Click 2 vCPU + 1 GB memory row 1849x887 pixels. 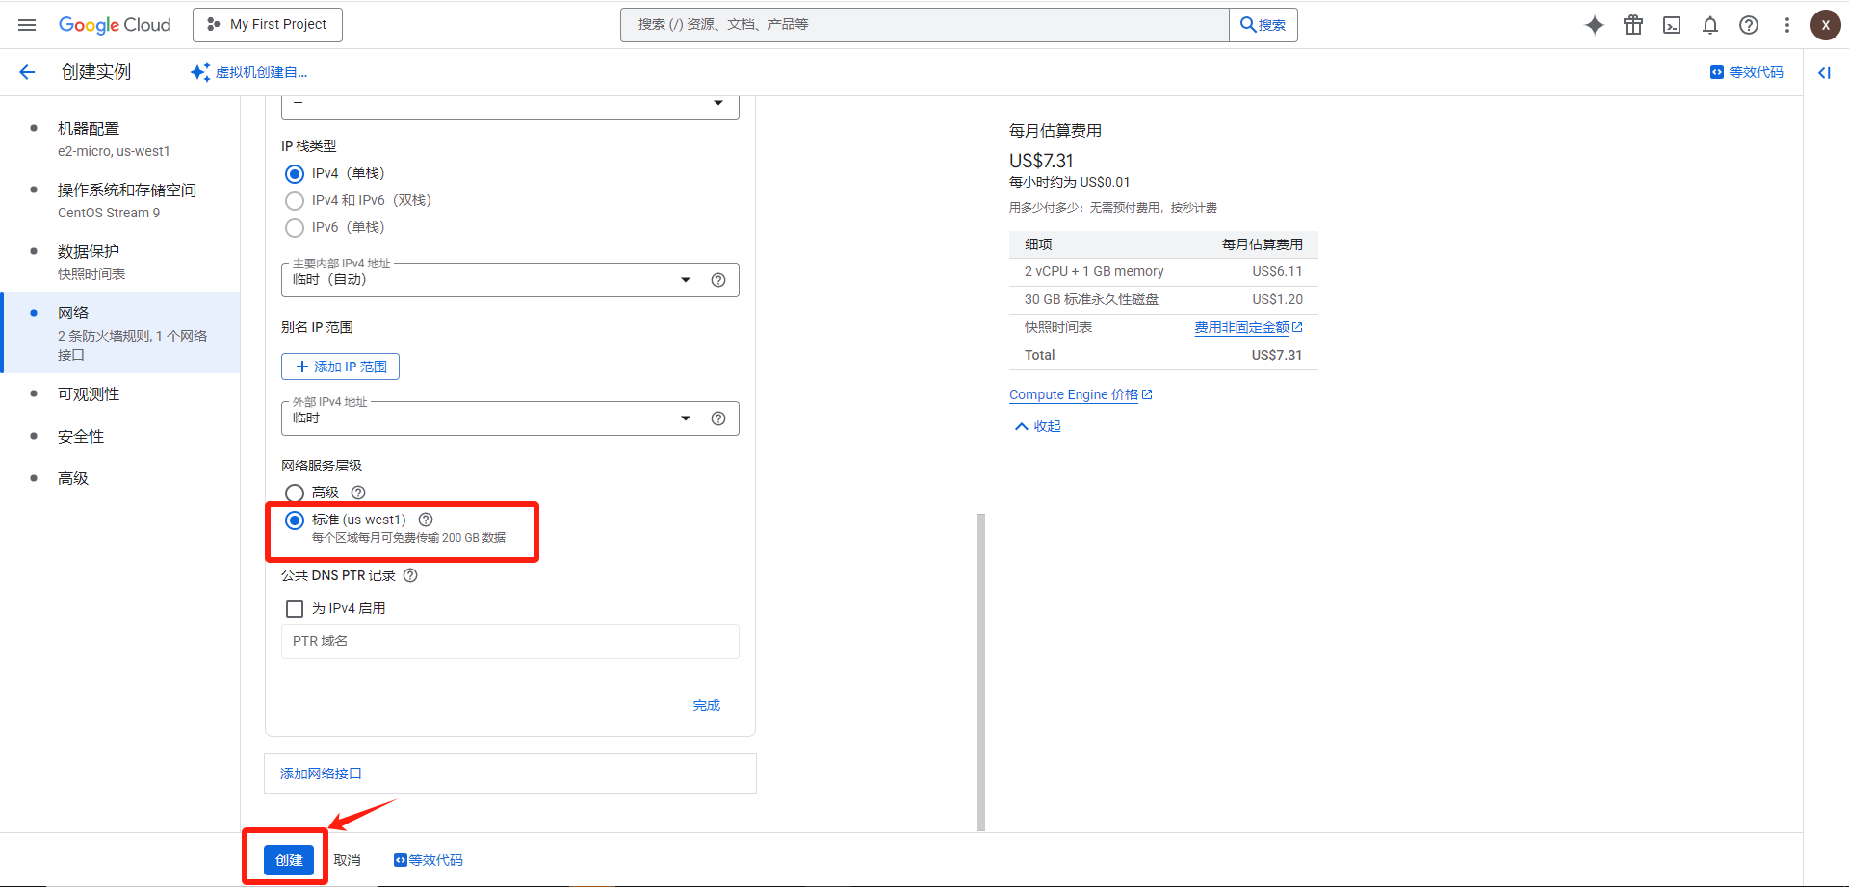(1163, 272)
